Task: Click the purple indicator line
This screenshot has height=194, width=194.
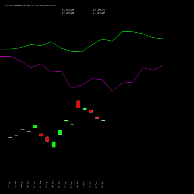Action: (x=82, y=85)
